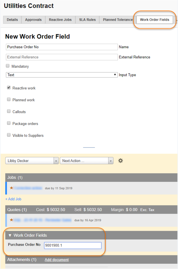178x269 pixels.
Task: Click the settings gear icon
Action: pos(121,161)
